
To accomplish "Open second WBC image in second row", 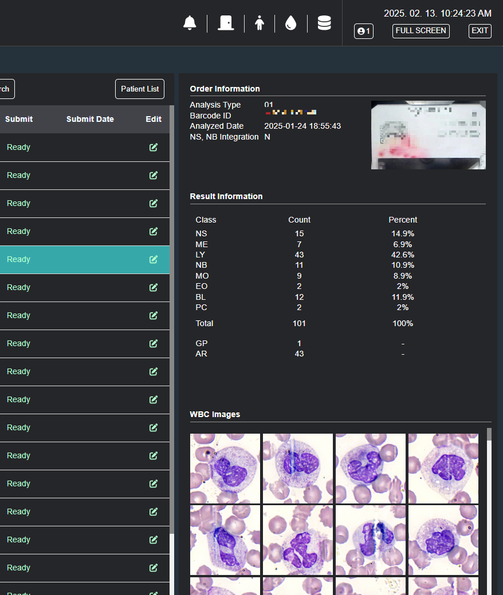I will pos(298,540).
